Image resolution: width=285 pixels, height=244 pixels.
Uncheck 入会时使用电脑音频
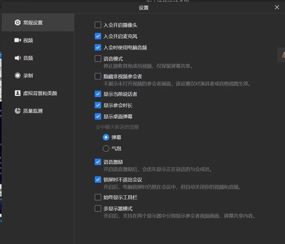(98, 47)
